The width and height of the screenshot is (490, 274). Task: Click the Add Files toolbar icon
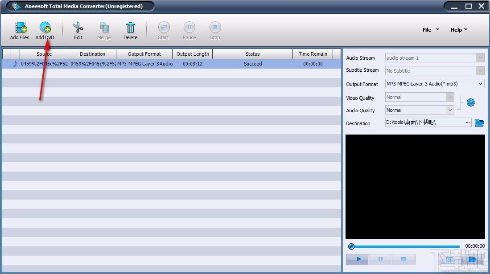(x=21, y=28)
